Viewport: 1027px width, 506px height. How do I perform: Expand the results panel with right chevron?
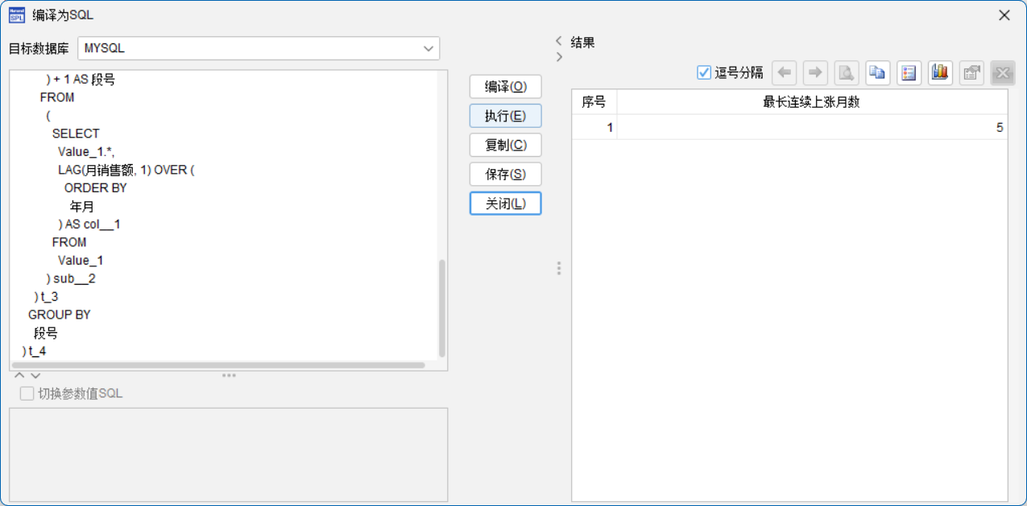(x=559, y=57)
